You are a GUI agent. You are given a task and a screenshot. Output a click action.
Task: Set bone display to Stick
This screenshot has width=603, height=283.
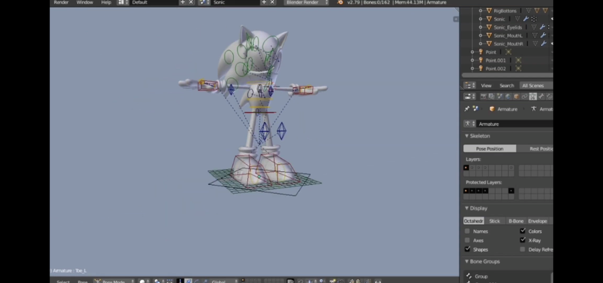pos(494,221)
